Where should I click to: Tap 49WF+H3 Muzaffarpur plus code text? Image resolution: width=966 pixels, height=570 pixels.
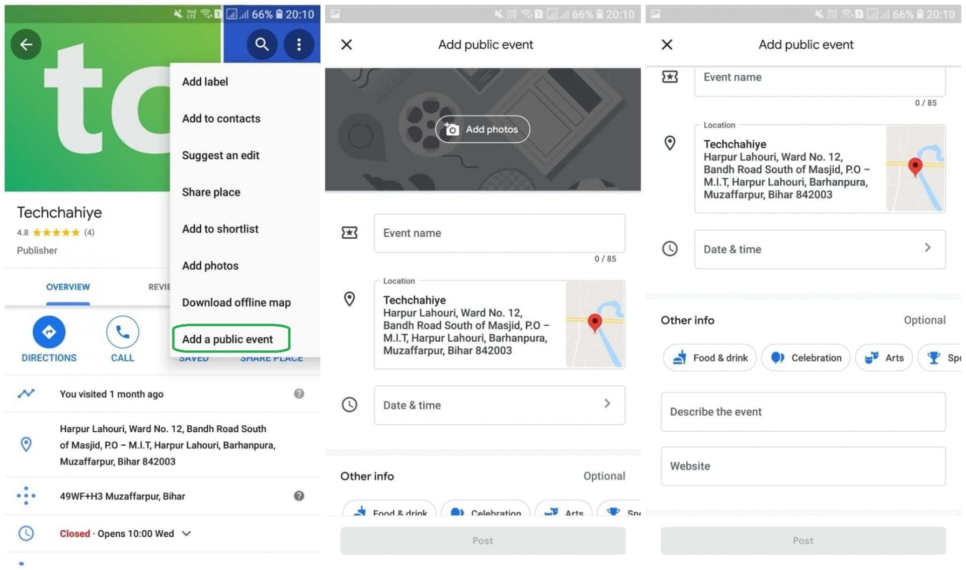coord(122,497)
